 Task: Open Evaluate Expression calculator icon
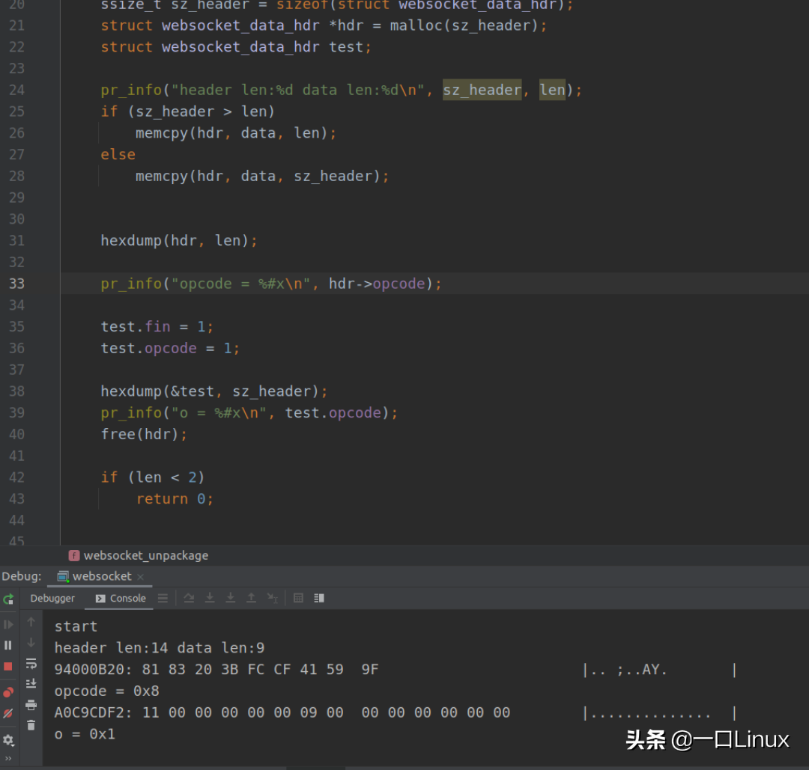point(298,598)
